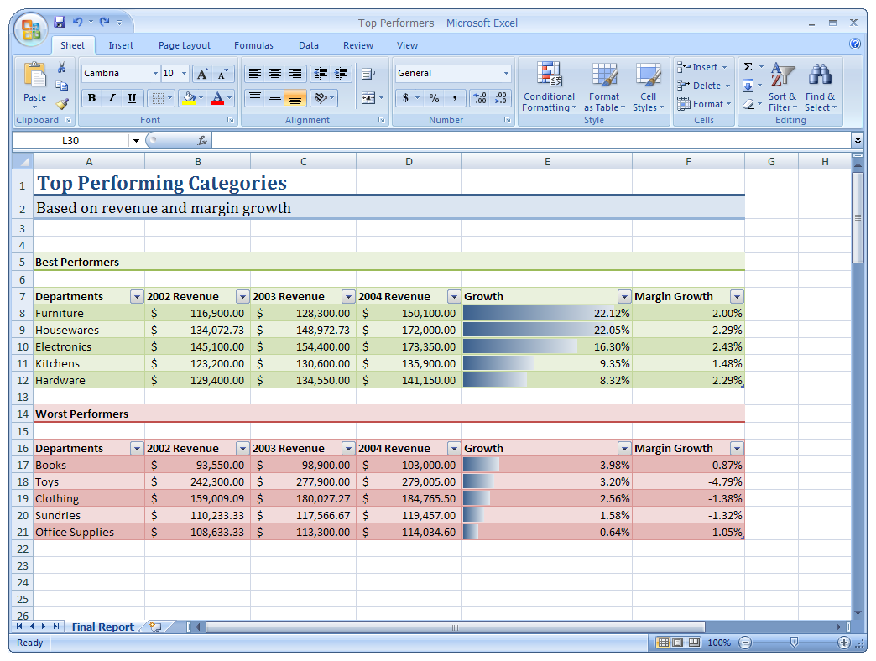The height and width of the screenshot is (661, 876).
Task: Align text left in the cell
Action: tap(255, 73)
